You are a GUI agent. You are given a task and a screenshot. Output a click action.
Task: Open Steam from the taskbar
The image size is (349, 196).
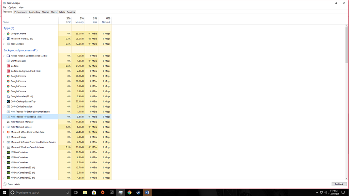coord(138,193)
